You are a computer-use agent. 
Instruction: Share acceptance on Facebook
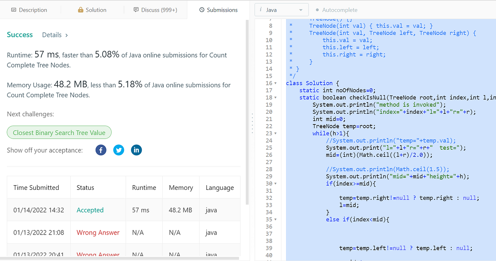click(100, 150)
